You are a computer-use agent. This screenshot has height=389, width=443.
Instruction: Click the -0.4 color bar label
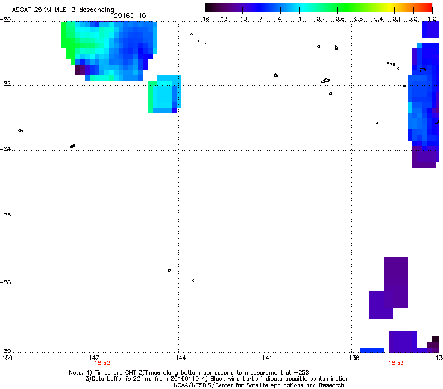(377, 19)
